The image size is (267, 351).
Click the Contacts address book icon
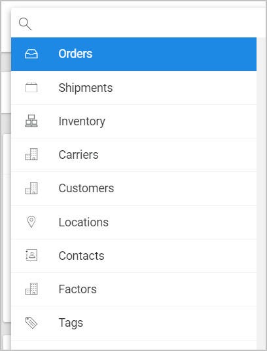click(31, 255)
